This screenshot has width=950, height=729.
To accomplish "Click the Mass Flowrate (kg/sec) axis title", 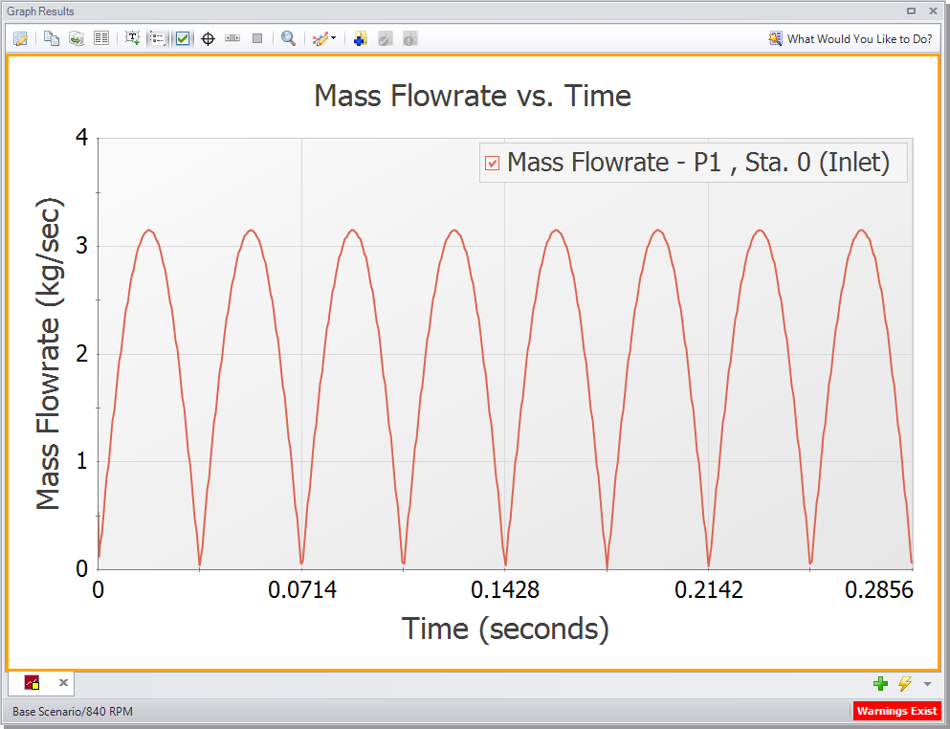I will (49, 354).
